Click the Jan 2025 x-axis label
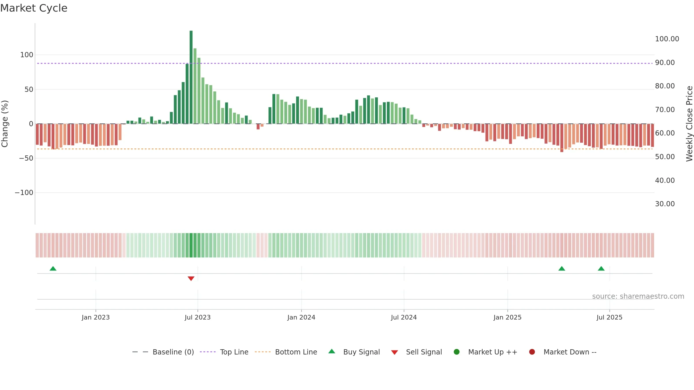 coord(507,317)
